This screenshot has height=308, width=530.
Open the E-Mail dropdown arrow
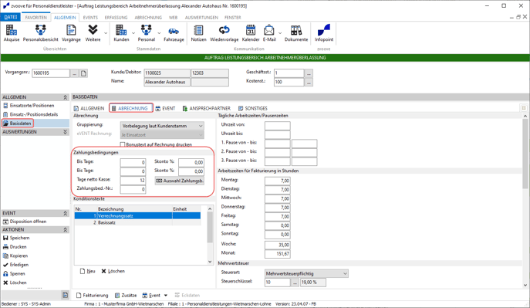click(280, 33)
